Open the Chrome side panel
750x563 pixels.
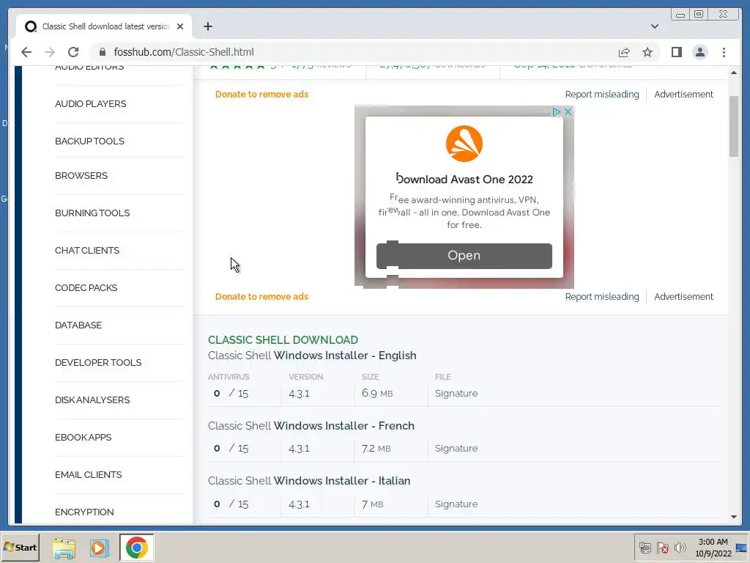pos(676,52)
